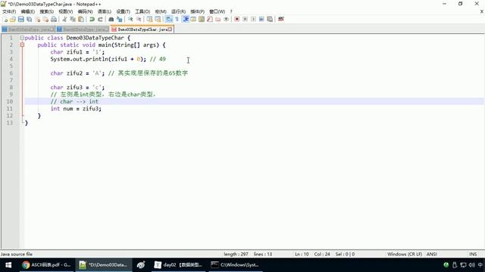Open the 编辑(E) menu
Viewport: 485px width, 272px height.
pos(28,11)
